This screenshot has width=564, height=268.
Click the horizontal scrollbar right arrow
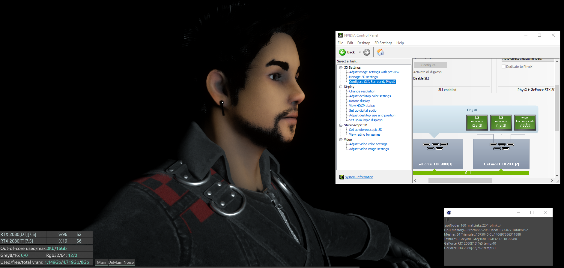coord(552,181)
